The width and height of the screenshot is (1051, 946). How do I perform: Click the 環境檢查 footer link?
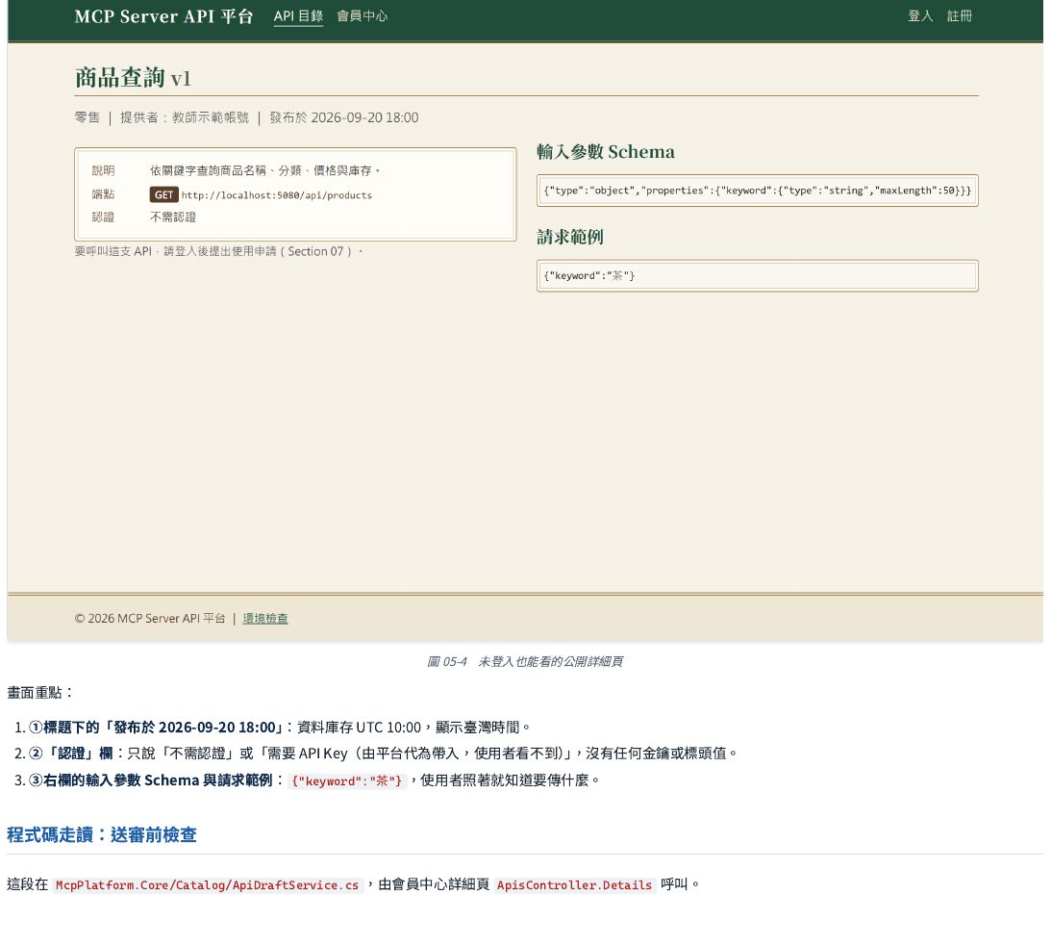coord(265,619)
